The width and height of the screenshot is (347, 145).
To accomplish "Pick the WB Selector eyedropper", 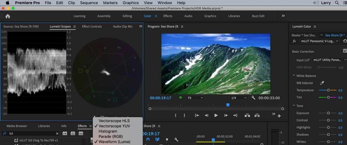I will tap(322, 83).
